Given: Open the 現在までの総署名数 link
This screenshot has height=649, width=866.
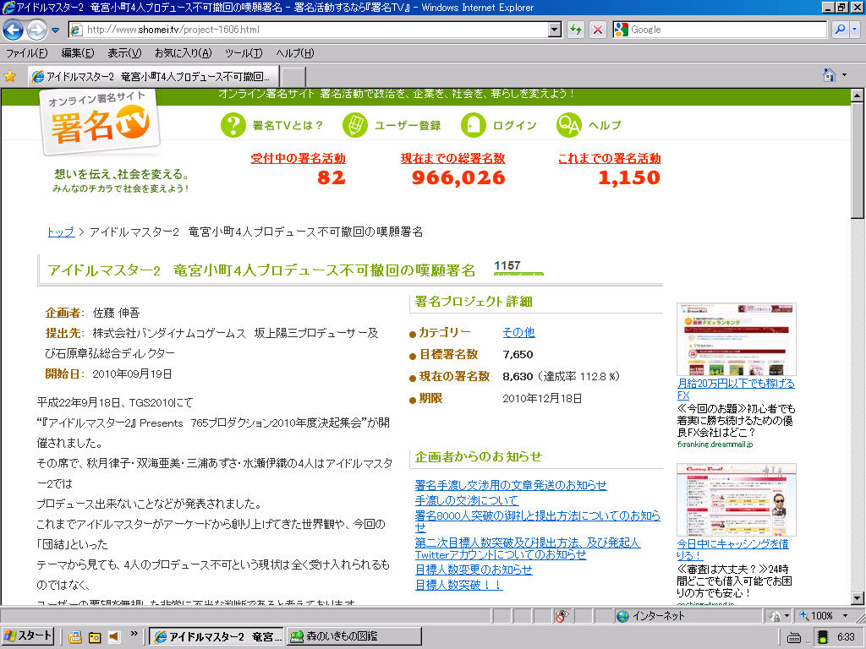Looking at the screenshot, I should [453, 158].
